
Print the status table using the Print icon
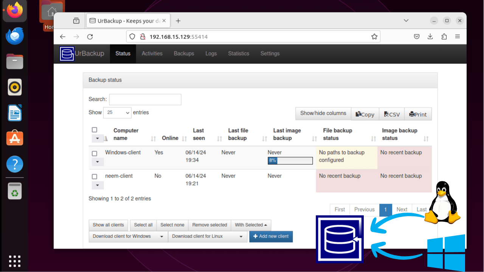[x=418, y=114]
